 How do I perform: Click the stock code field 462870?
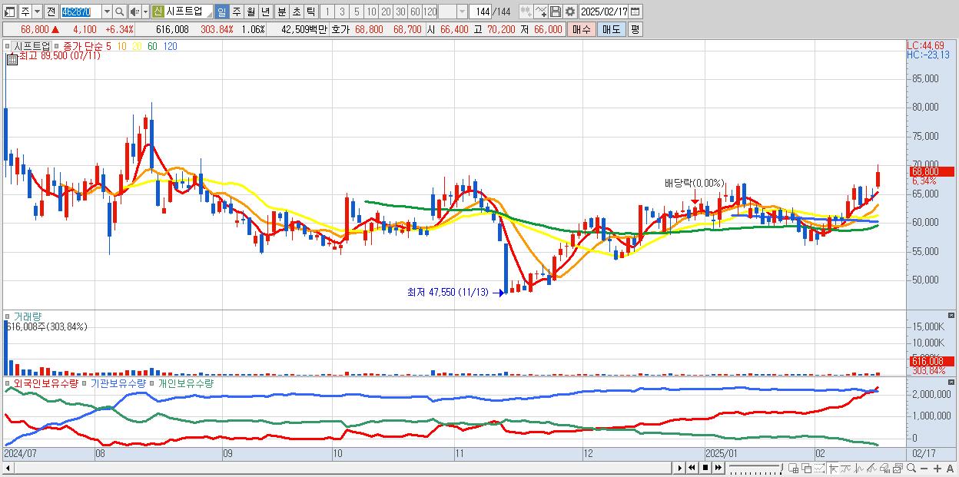coord(80,12)
